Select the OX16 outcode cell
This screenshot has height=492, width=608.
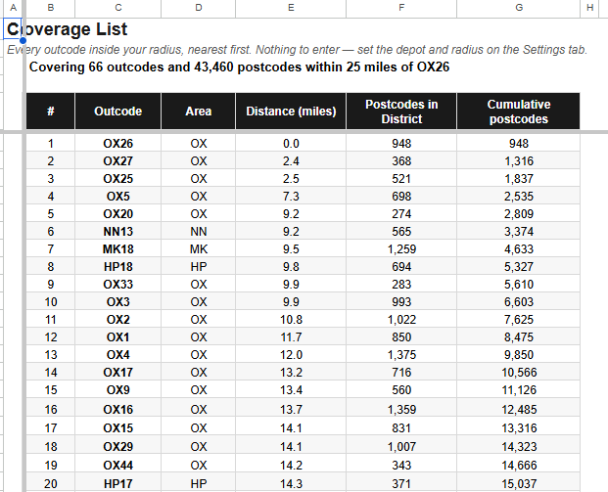(117, 410)
